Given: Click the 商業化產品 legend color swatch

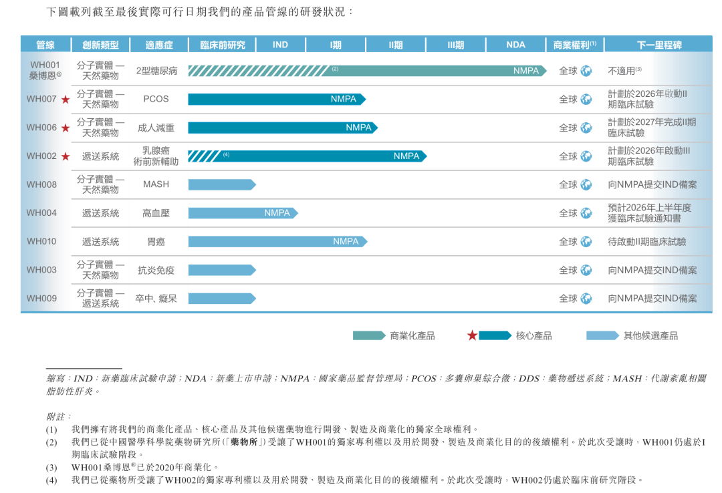Looking at the screenshot, I should [x=369, y=335].
